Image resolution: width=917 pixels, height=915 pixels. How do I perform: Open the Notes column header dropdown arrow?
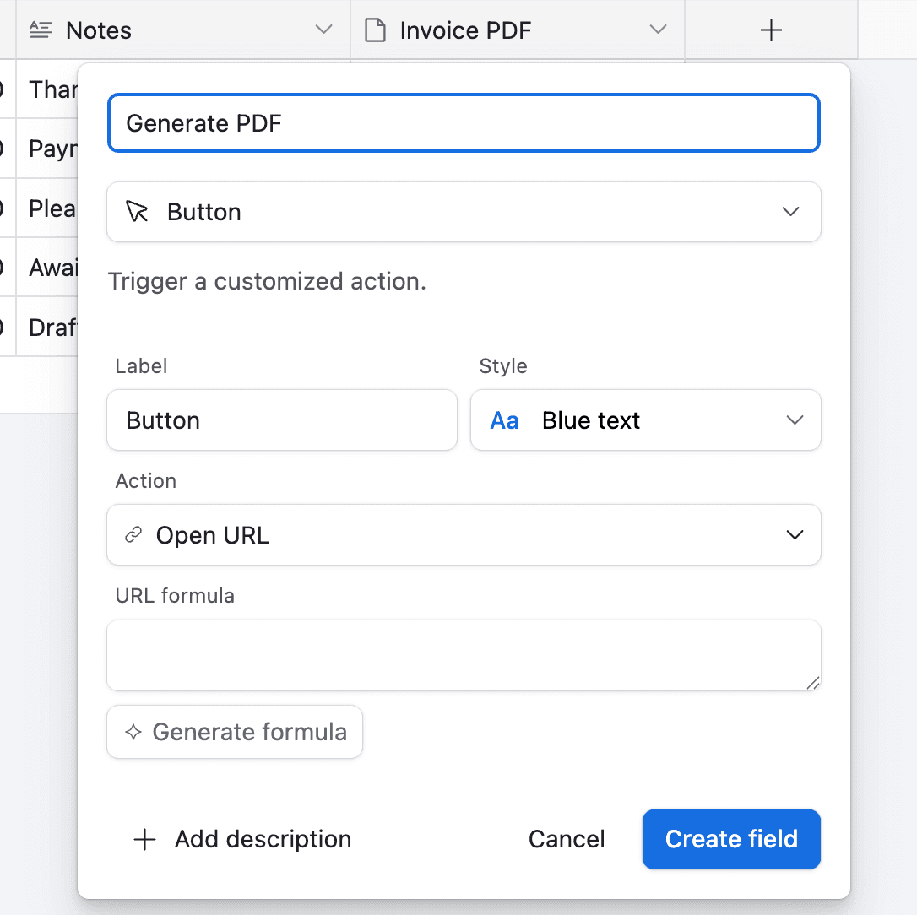(x=323, y=30)
